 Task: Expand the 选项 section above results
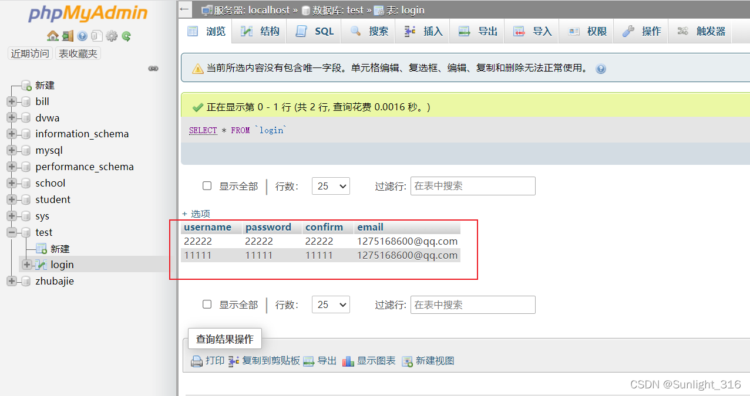point(196,213)
